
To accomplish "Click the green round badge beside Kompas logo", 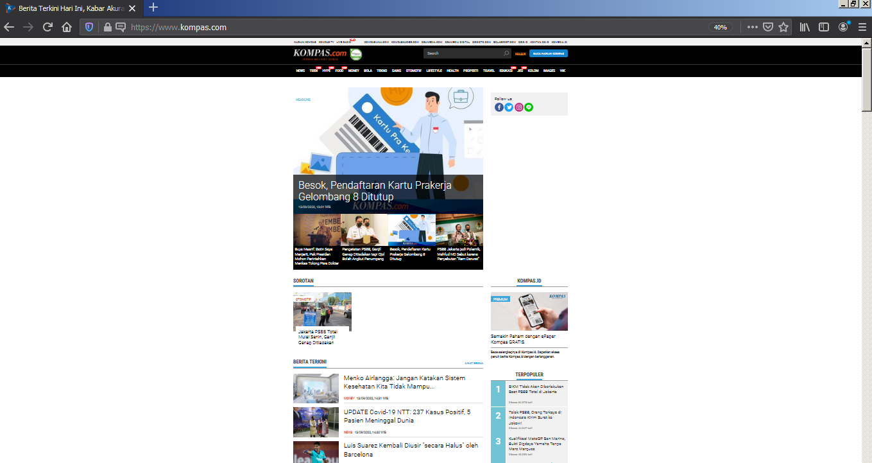I will click(x=356, y=55).
